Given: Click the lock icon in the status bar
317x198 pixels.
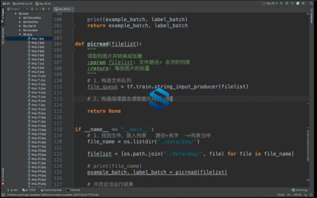Looking at the screenshot, I should pos(306,195).
